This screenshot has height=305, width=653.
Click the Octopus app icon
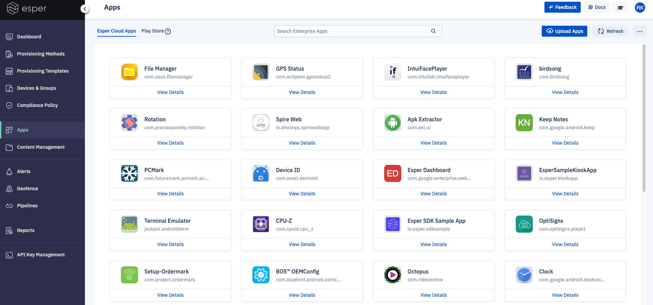pos(393,275)
